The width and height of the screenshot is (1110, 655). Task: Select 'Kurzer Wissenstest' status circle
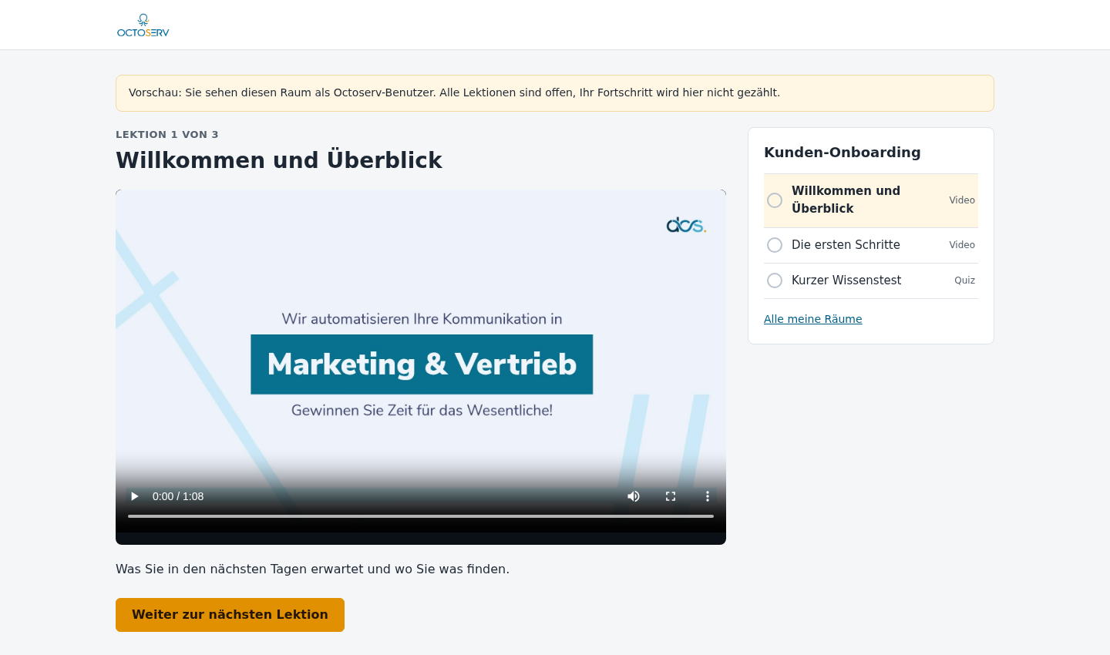click(x=775, y=280)
